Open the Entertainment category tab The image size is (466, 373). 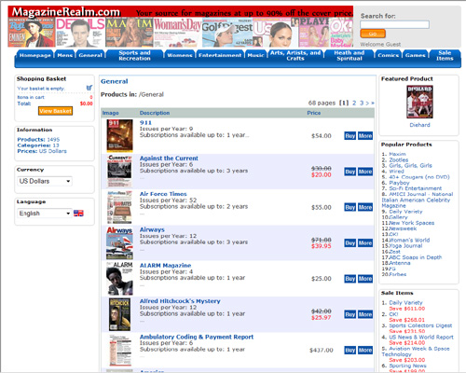click(x=220, y=55)
